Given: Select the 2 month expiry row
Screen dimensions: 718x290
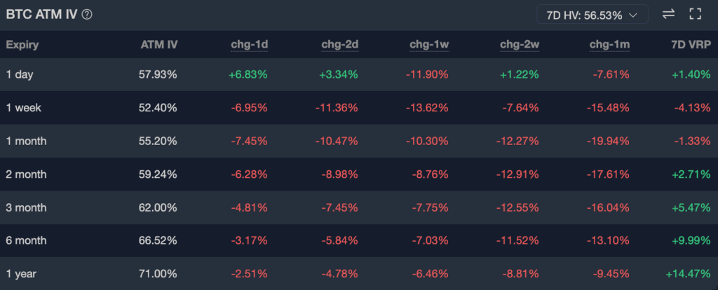Looking at the screenshot, I should (x=27, y=174).
